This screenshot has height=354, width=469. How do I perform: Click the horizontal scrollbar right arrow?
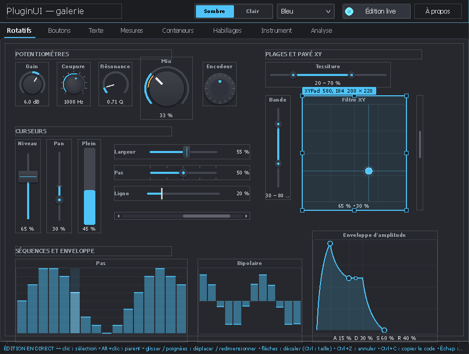tap(246, 216)
